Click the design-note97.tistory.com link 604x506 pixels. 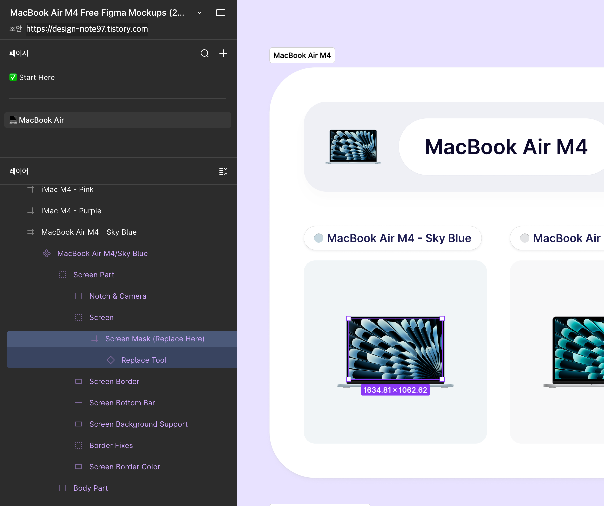tap(87, 29)
